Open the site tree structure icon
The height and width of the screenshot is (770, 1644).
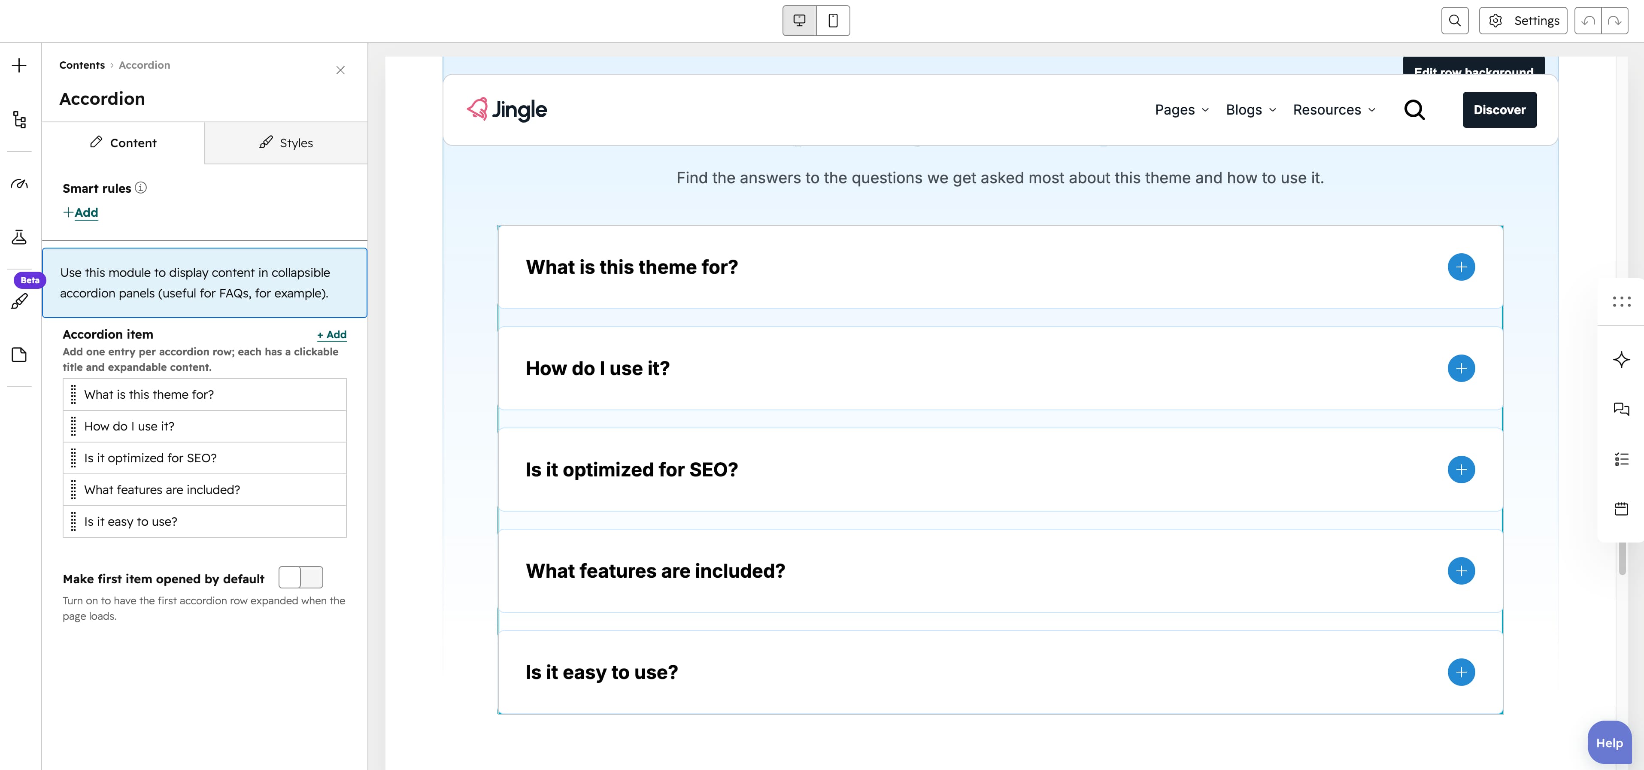coord(19,119)
